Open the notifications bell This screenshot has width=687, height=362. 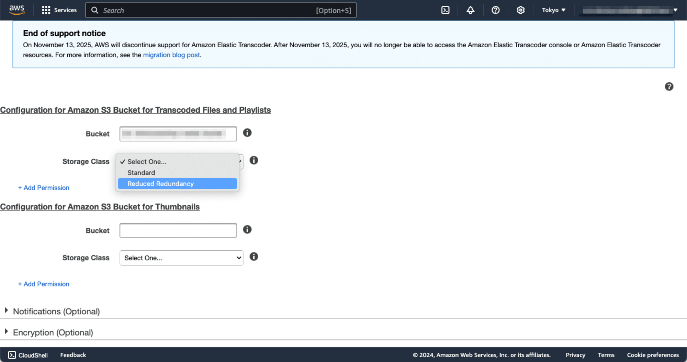470,10
